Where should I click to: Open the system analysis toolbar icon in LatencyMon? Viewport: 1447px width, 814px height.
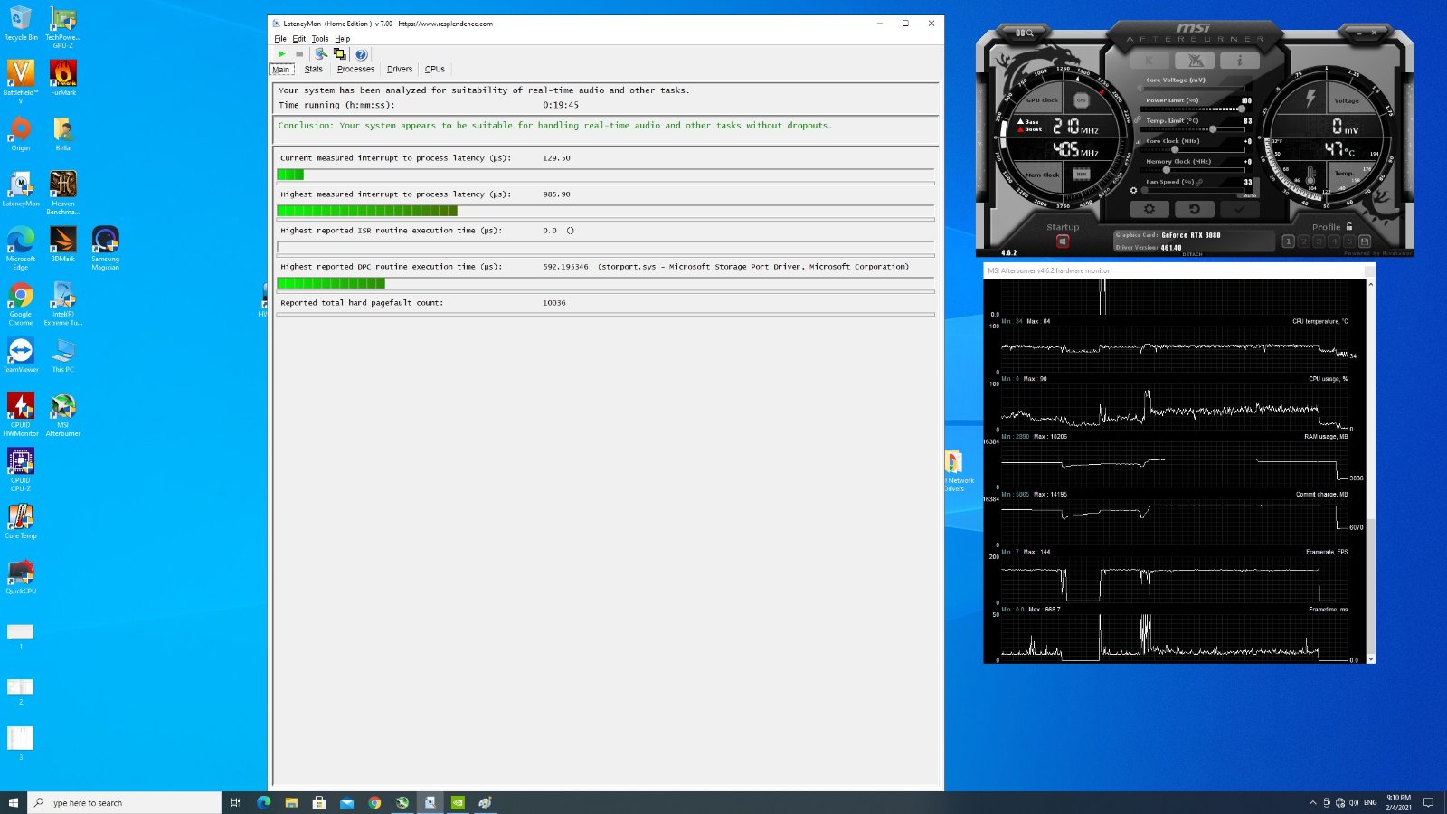point(321,54)
